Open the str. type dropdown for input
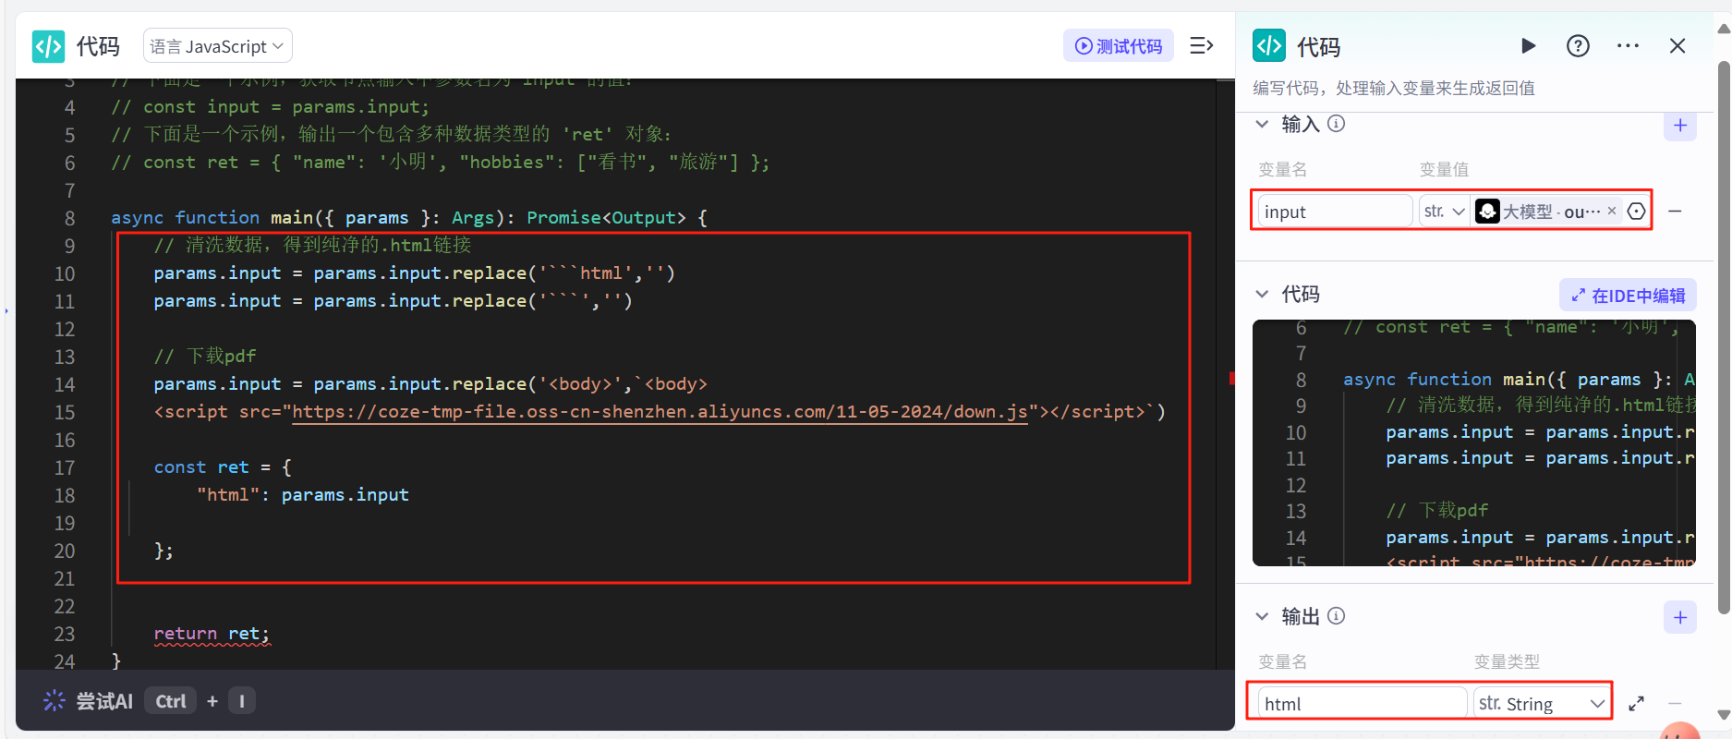1732x739 pixels. pos(1444,212)
